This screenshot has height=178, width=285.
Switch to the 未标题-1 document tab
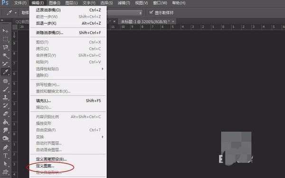click(x=144, y=22)
